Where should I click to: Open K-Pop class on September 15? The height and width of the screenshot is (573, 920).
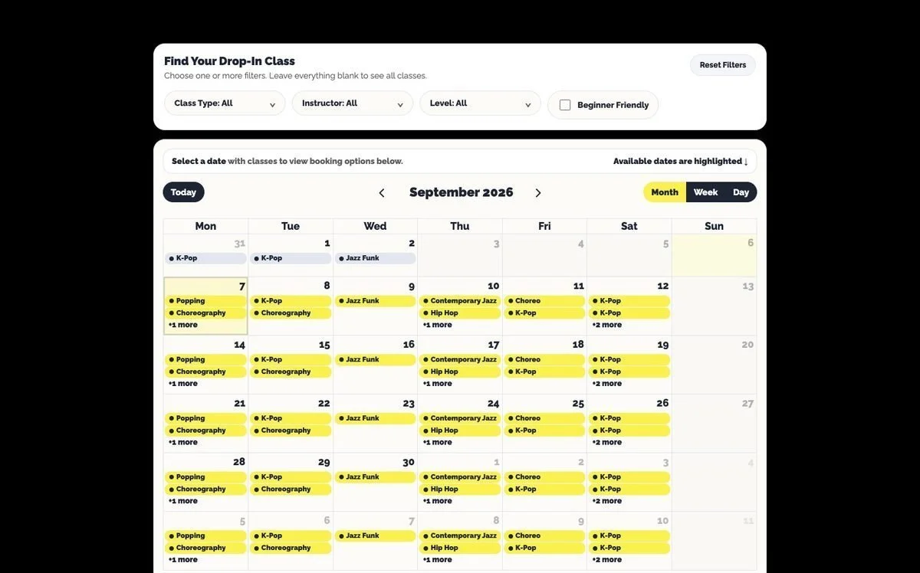(x=291, y=359)
